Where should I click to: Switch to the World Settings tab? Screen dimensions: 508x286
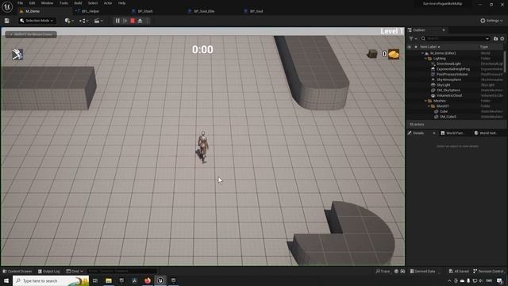tap(486, 133)
